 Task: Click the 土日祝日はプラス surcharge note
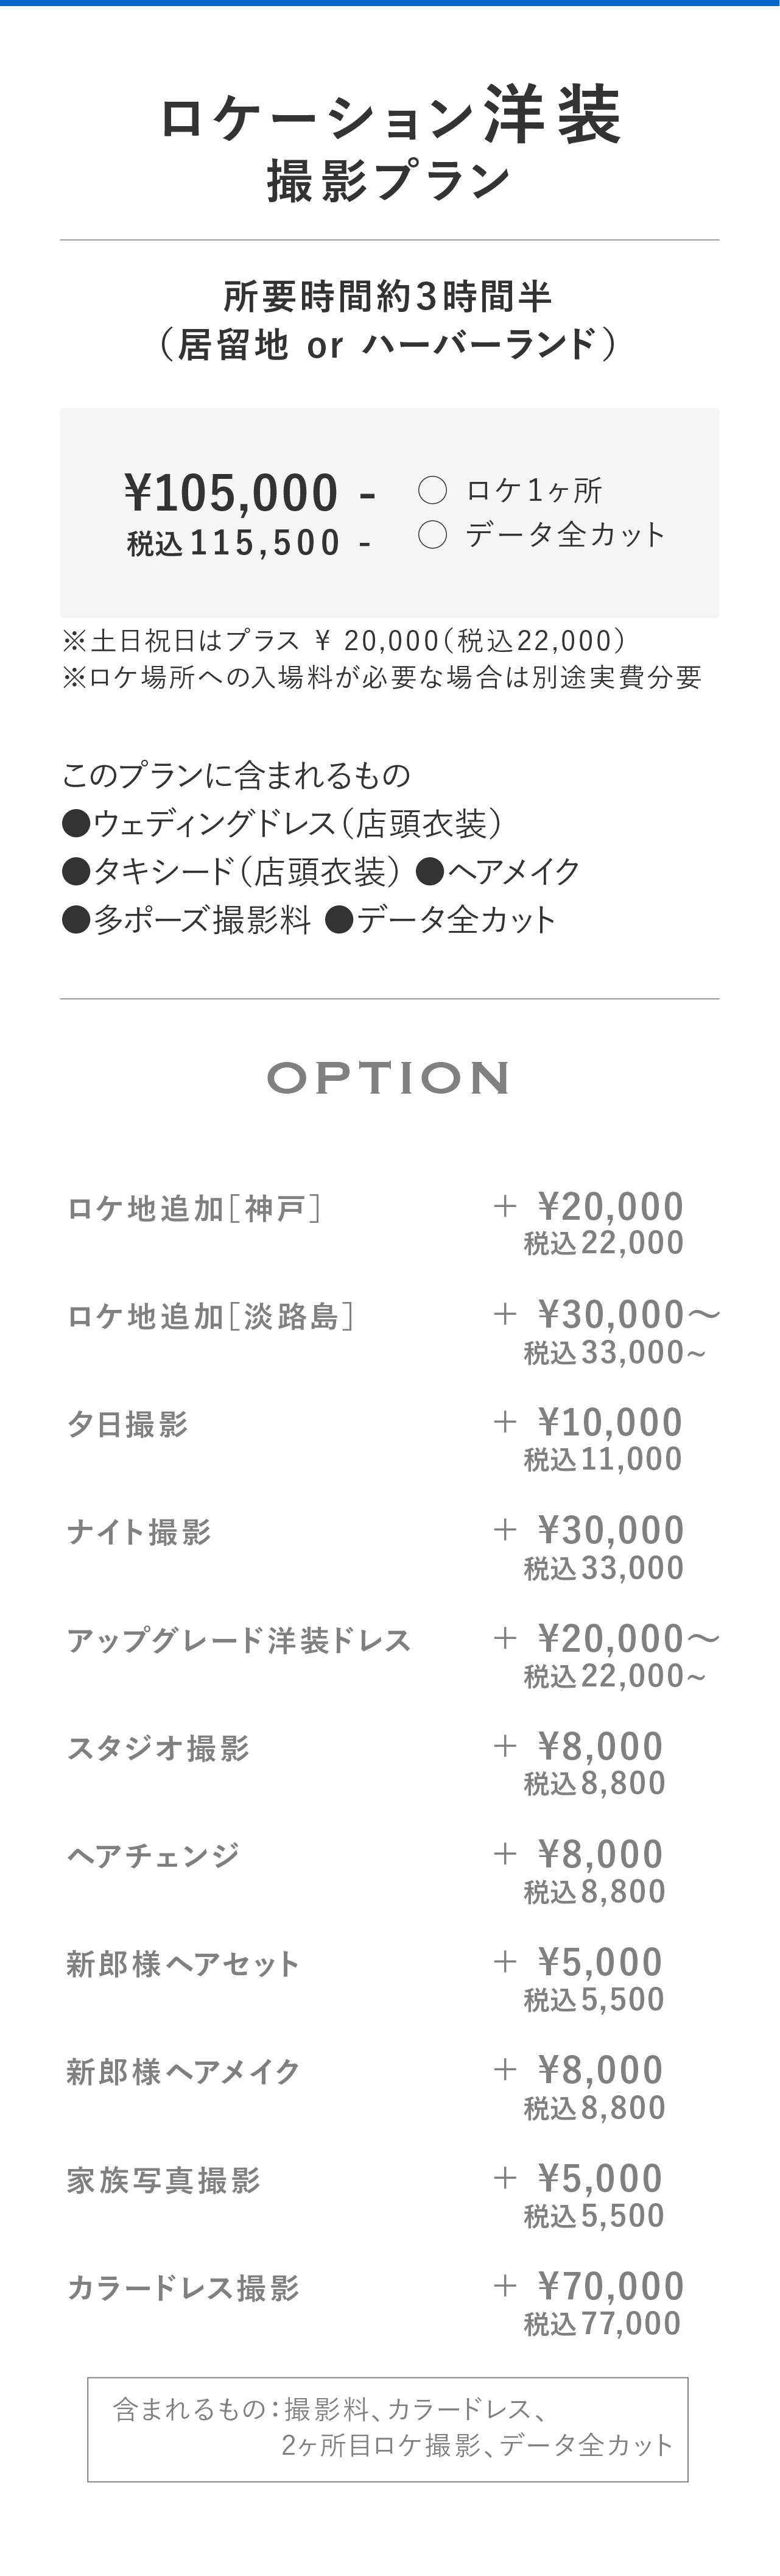[x=344, y=641]
